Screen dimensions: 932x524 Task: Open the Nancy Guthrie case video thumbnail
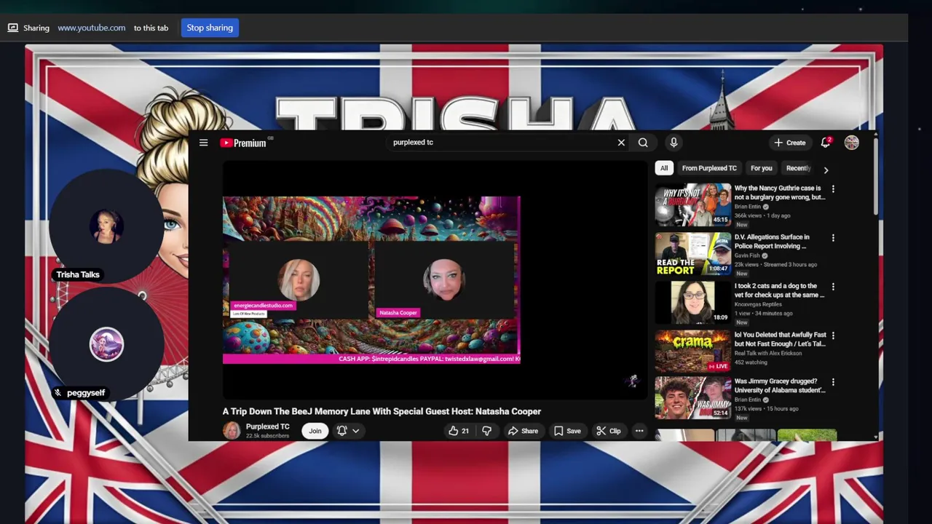[692, 205]
